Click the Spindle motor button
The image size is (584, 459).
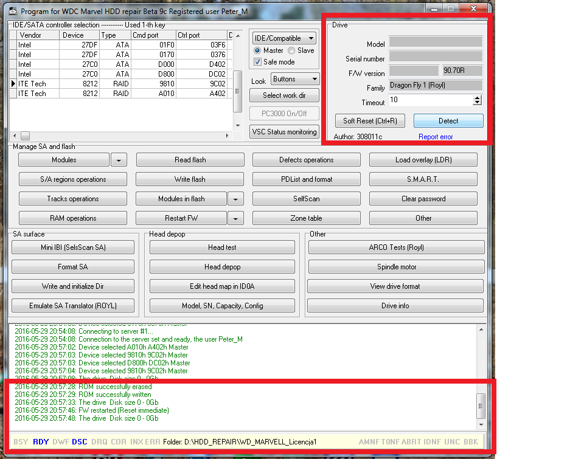click(396, 267)
